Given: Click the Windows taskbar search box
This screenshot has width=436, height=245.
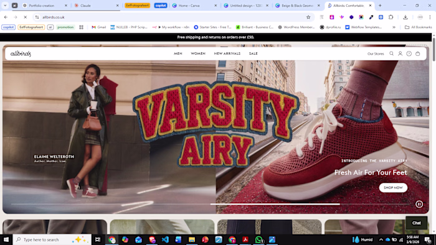Looking at the screenshot, I should tap(52, 239).
